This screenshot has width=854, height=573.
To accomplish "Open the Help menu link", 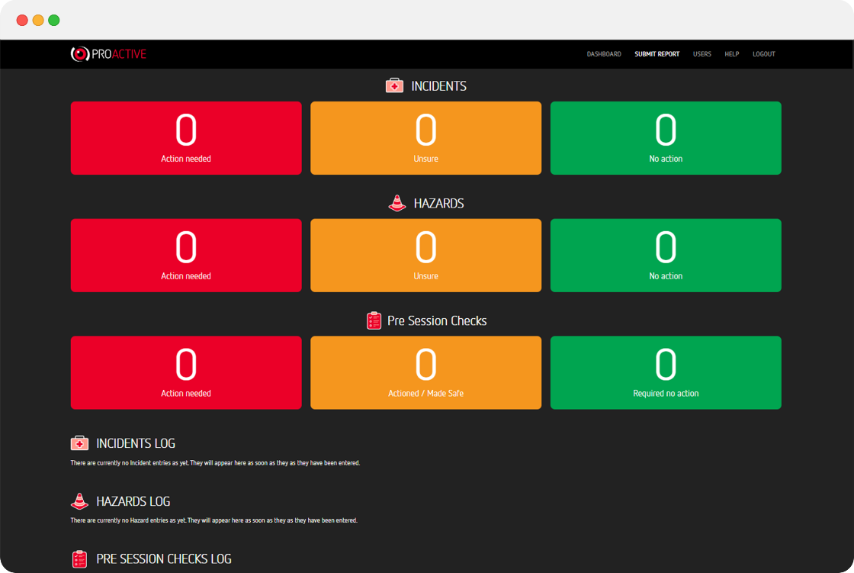I will [731, 54].
